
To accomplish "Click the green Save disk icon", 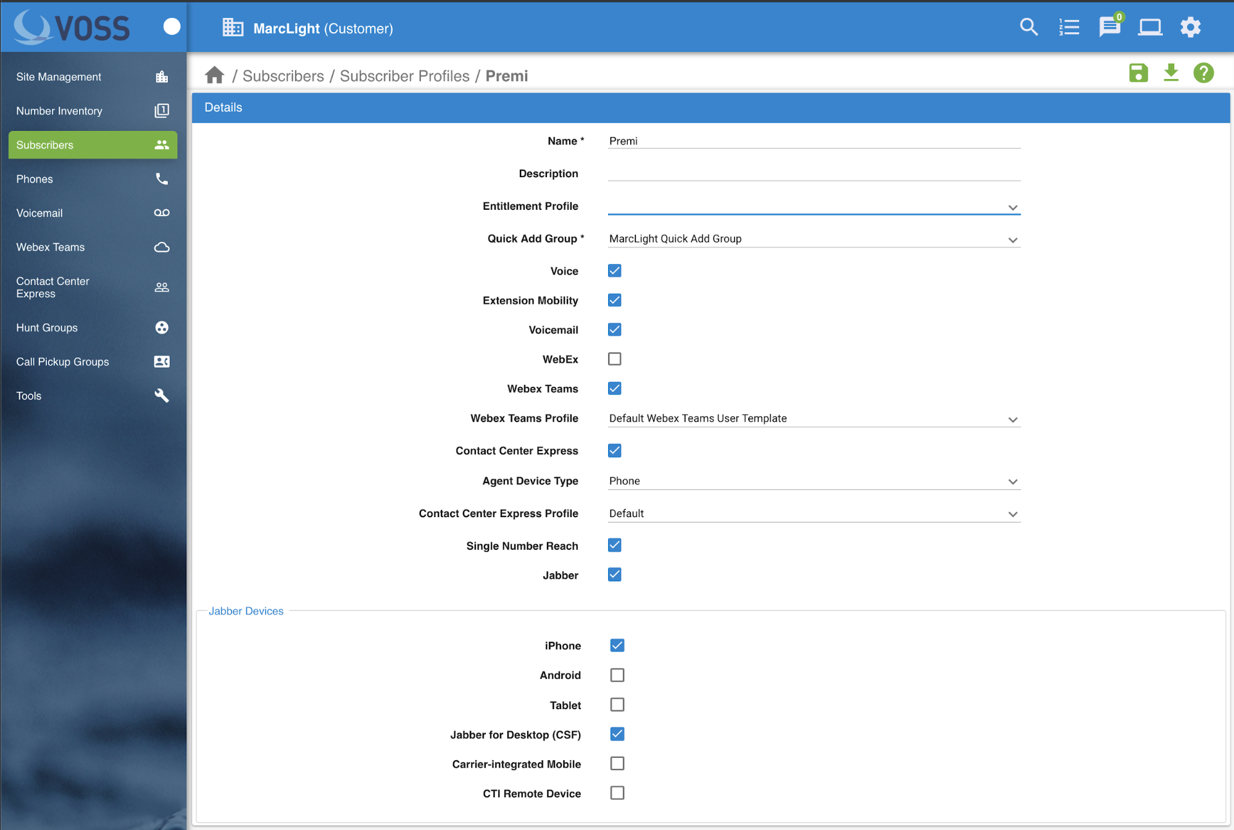I will [1138, 73].
